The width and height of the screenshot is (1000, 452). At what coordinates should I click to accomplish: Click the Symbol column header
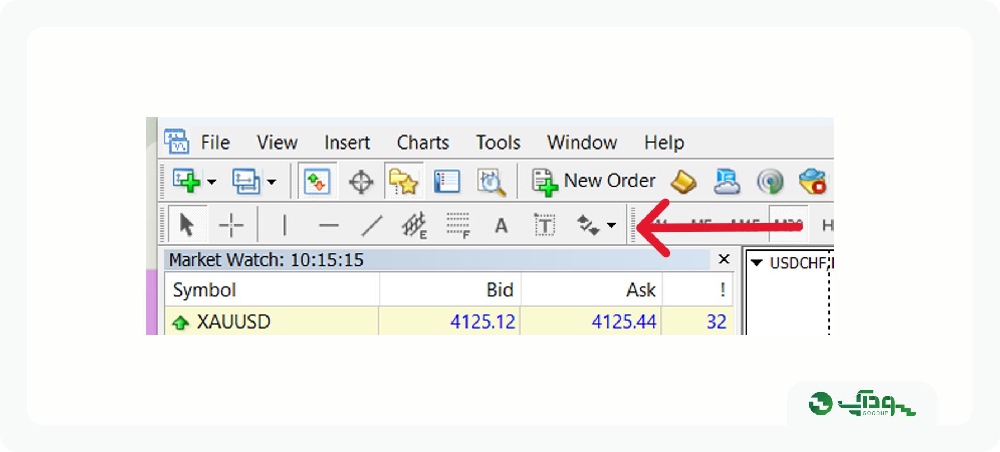tap(272, 290)
